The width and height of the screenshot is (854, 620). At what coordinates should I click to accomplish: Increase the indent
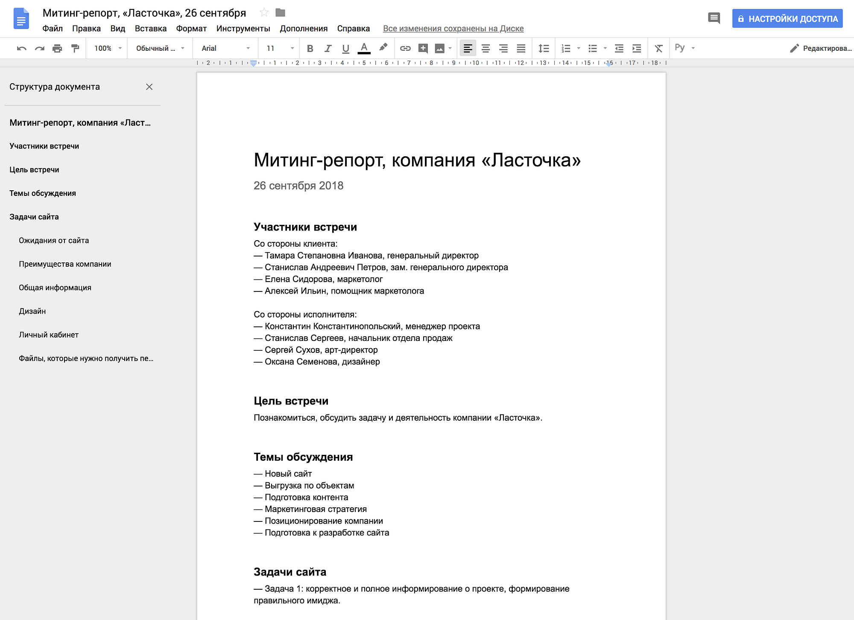click(x=637, y=49)
